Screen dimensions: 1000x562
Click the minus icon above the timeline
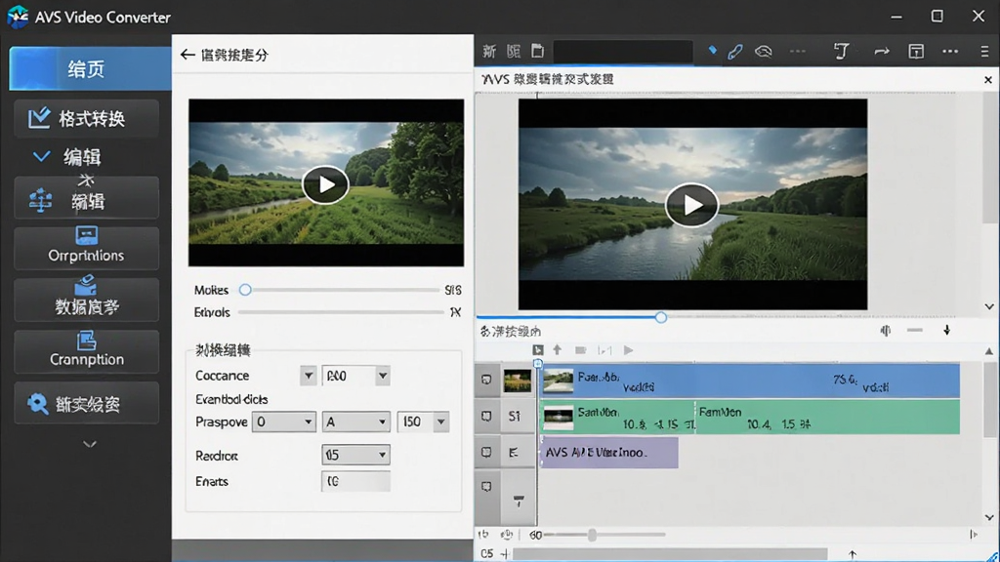(x=914, y=330)
